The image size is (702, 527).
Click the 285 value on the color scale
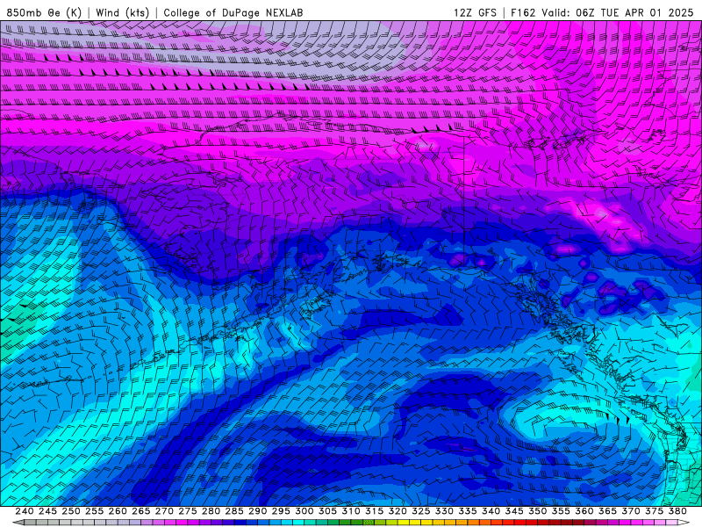pyautogui.click(x=234, y=511)
